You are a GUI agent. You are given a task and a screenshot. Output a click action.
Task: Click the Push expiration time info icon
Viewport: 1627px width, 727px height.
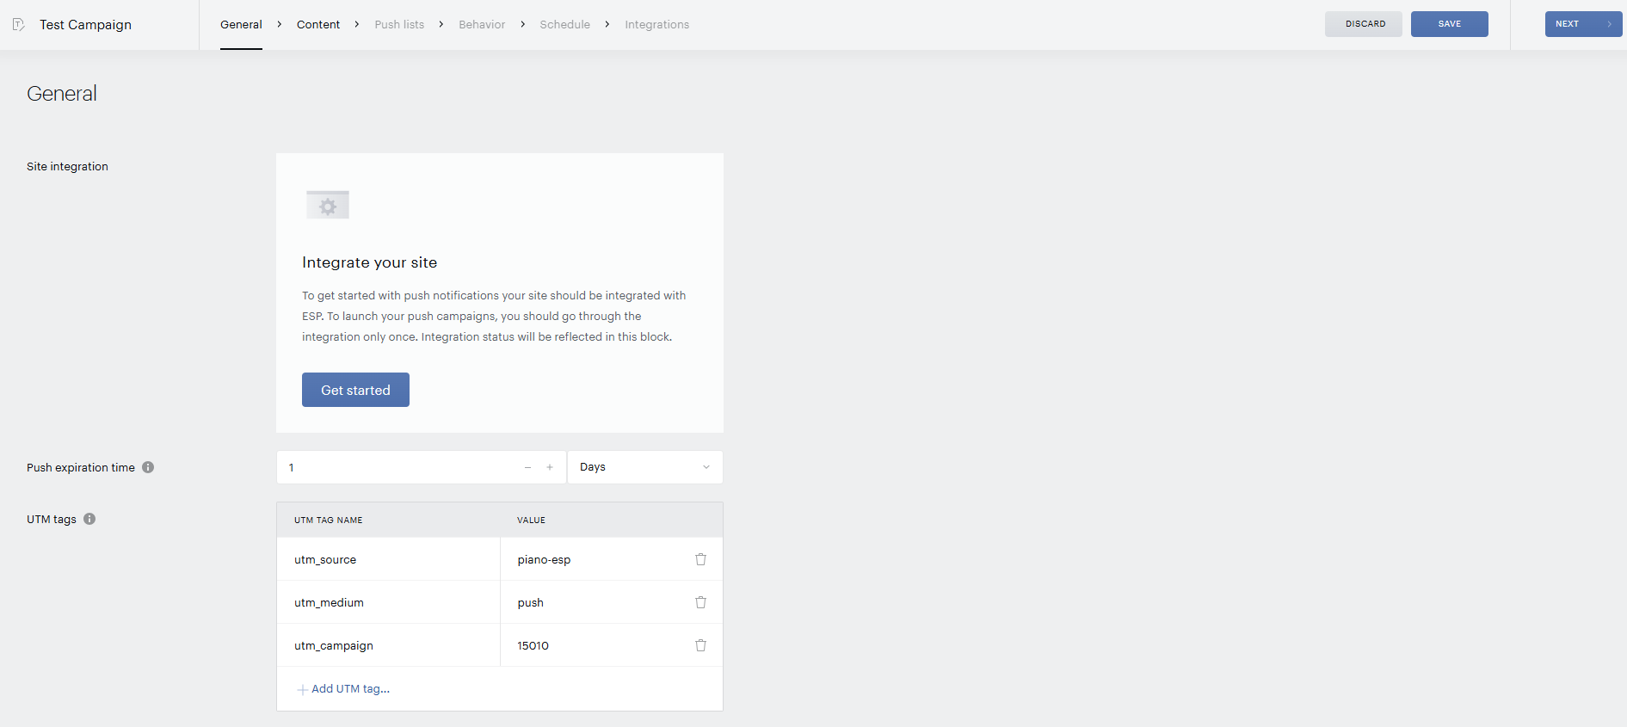coord(148,467)
